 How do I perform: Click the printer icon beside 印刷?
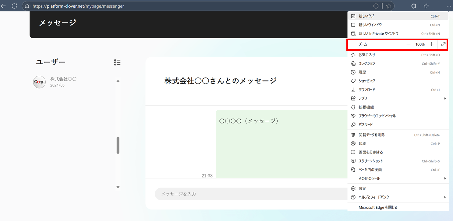coord(353,144)
